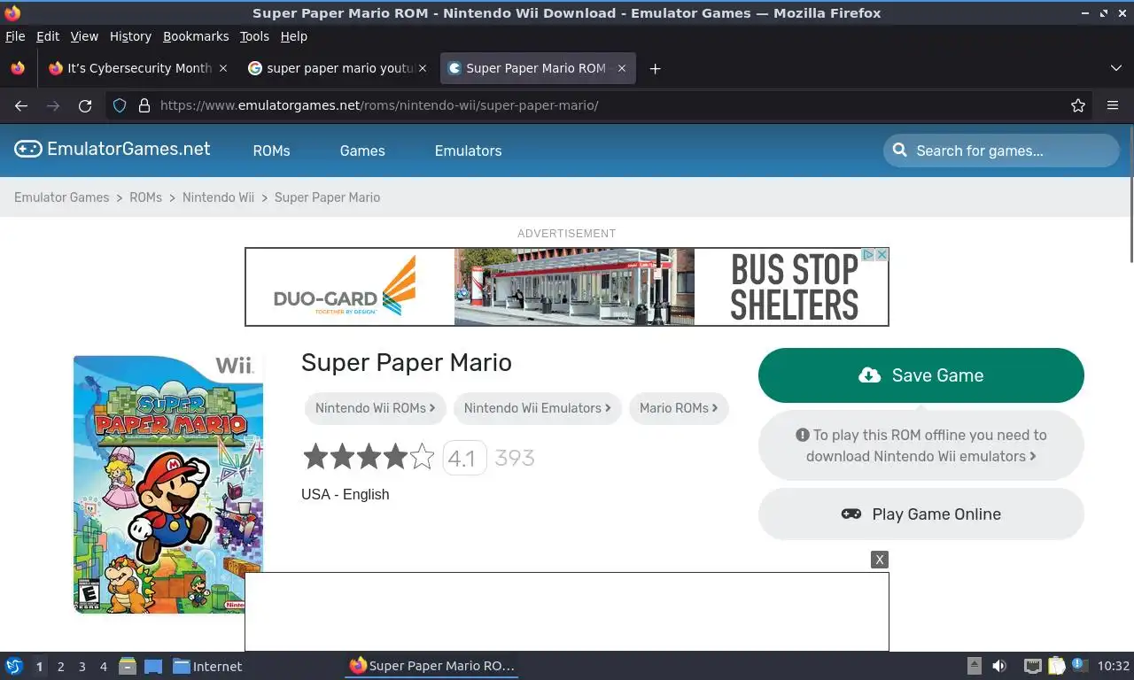The height and width of the screenshot is (680, 1134).
Task: Switch to the Cybersecurity Month tab
Action: (x=129, y=68)
